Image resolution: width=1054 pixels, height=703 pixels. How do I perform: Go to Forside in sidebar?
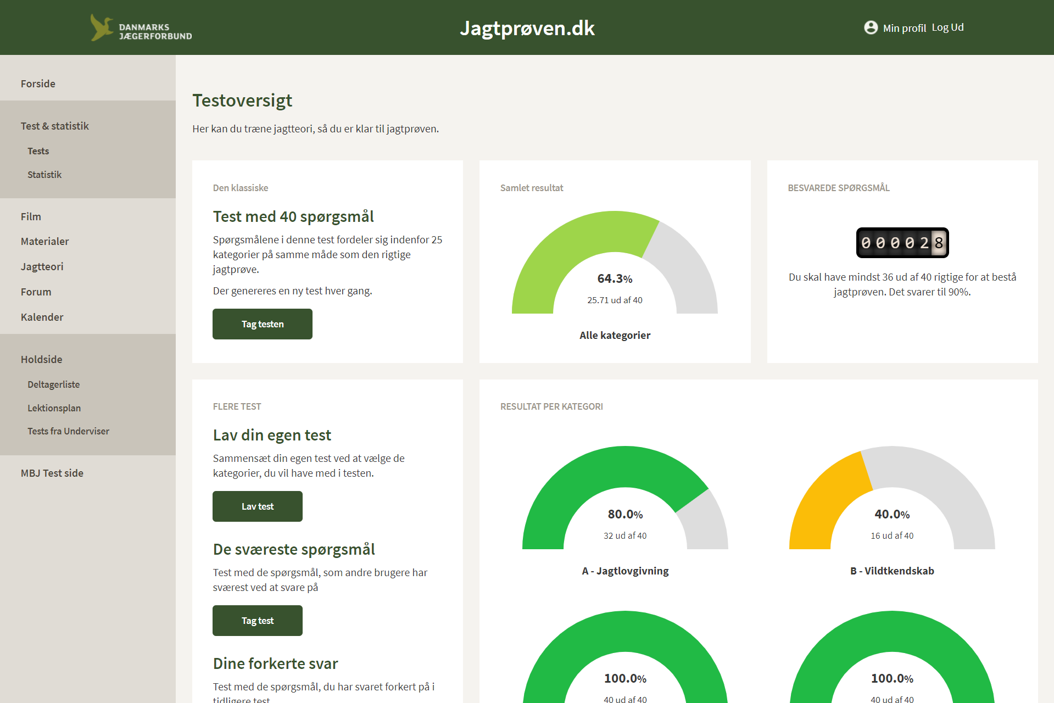(38, 83)
